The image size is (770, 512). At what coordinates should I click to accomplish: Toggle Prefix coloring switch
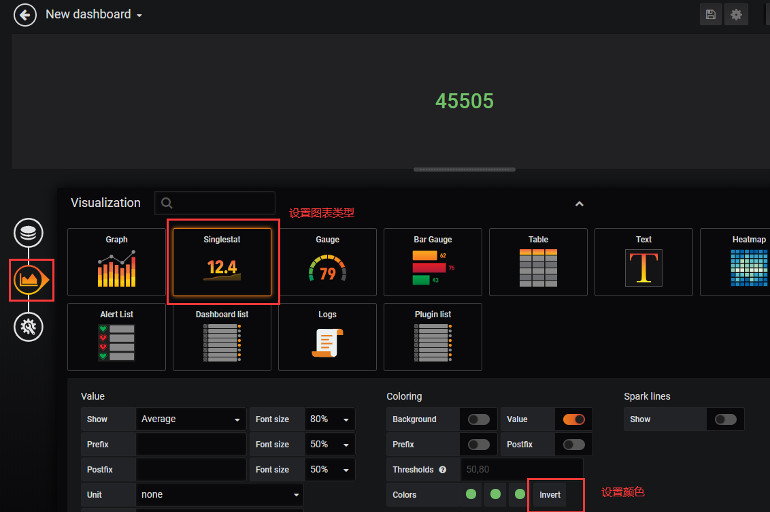coord(479,444)
